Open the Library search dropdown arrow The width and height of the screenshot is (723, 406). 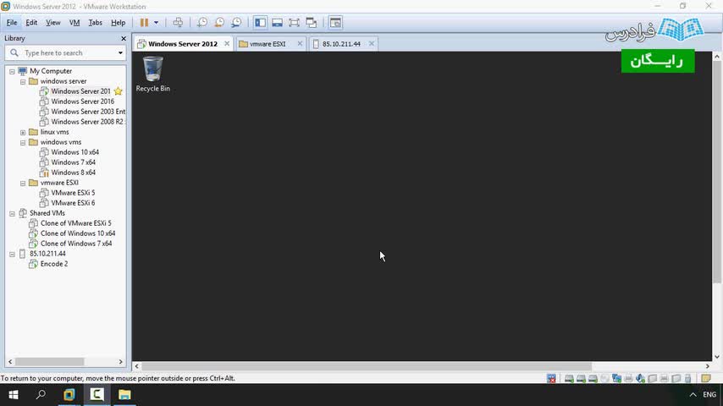[120, 53]
